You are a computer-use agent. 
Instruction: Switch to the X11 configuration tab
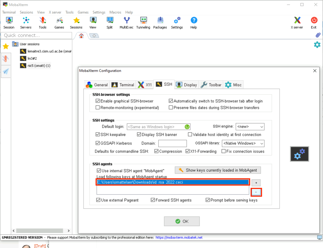(x=145, y=85)
